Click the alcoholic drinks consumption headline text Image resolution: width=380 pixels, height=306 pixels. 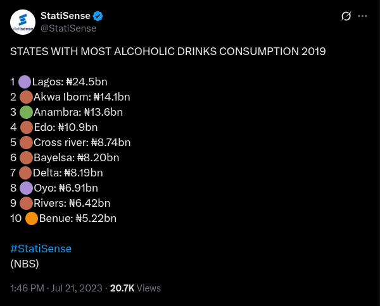[168, 51]
